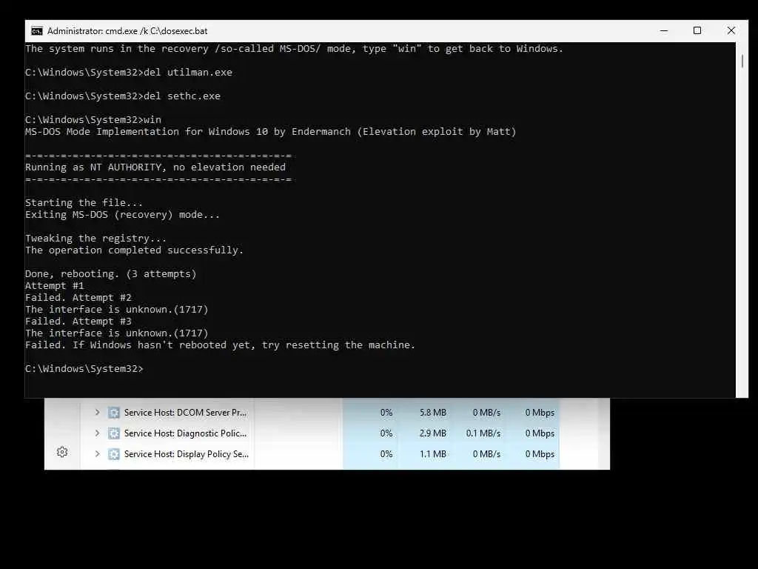The height and width of the screenshot is (569, 758).
Task: Click the del utilman.exe command line
Action: pos(129,73)
